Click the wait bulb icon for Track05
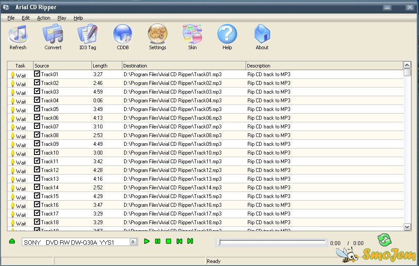Viewport: 419px width, 266px height. (13, 110)
